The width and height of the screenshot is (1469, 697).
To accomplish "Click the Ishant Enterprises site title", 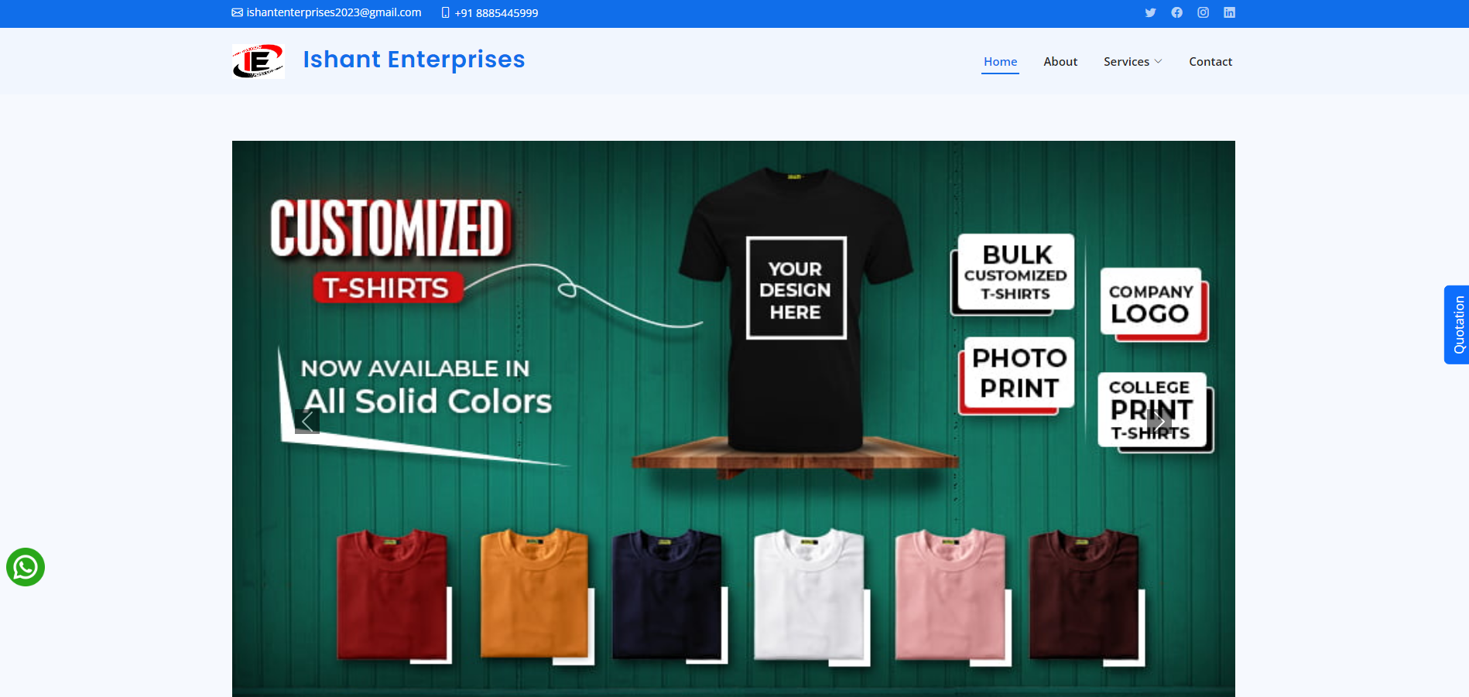I will click(x=414, y=60).
